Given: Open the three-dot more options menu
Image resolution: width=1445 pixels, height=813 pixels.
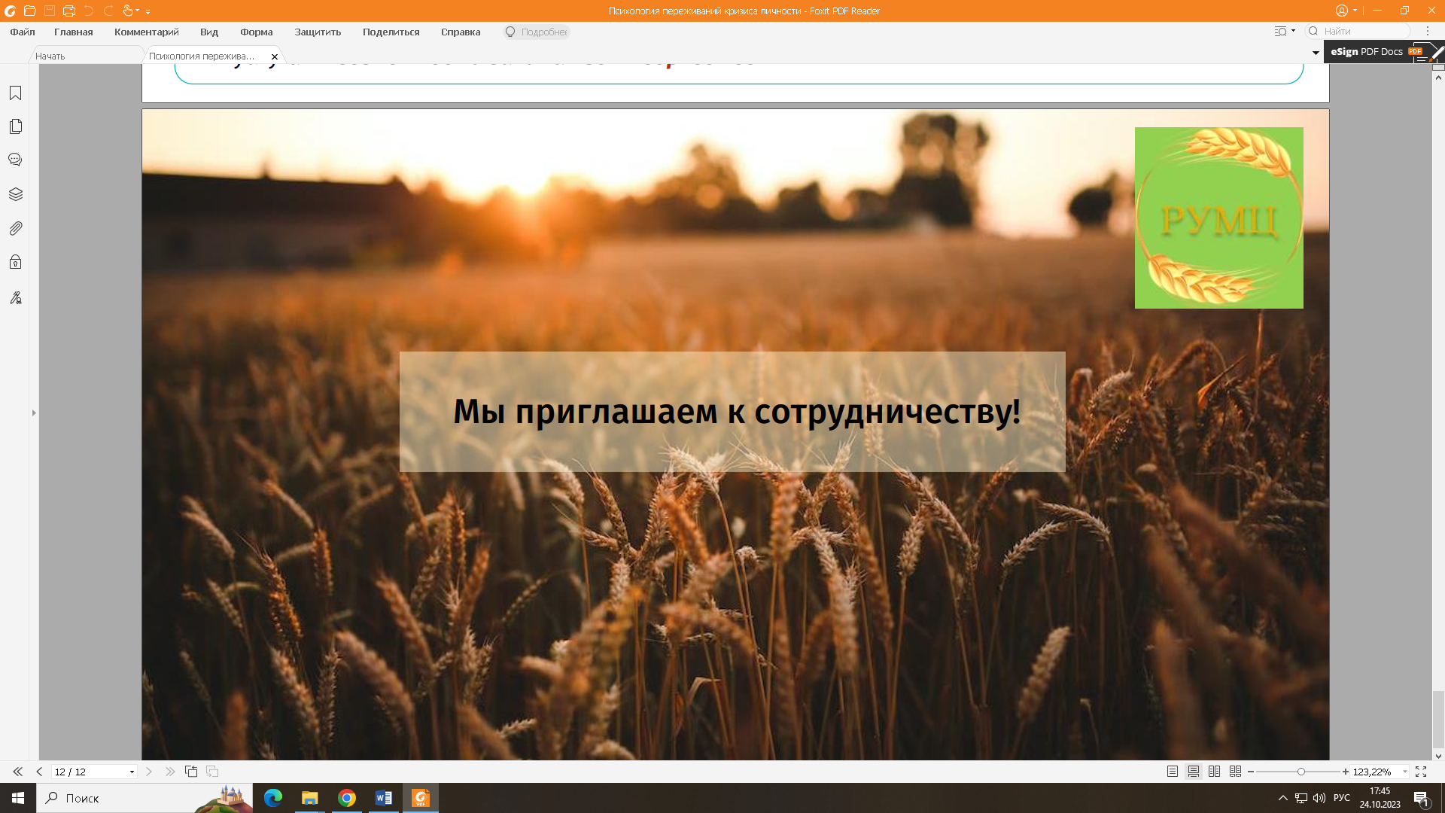Looking at the screenshot, I should pyautogui.click(x=1427, y=31).
